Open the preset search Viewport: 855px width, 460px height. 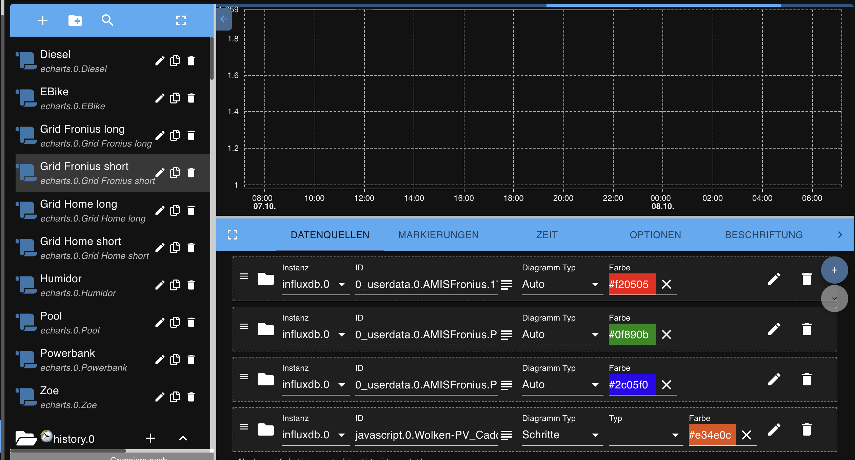107,20
